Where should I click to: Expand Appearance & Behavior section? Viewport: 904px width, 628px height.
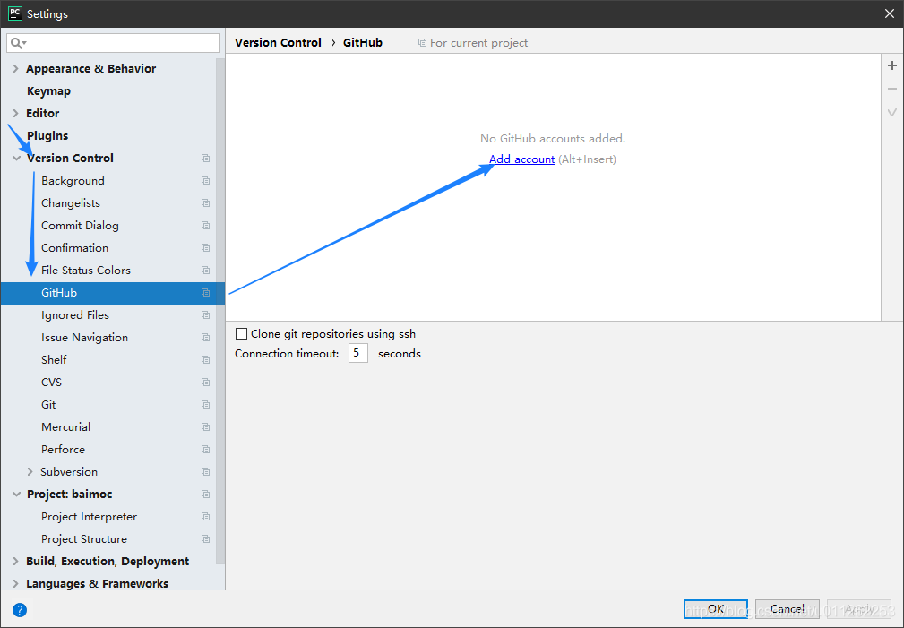(15, 69)
